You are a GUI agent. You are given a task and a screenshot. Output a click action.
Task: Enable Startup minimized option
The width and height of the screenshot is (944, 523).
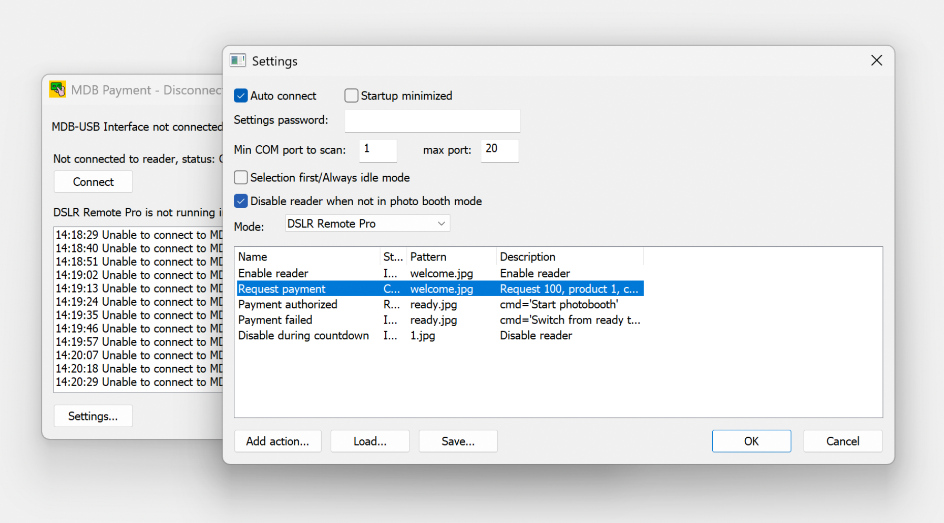tap(351, 96)
